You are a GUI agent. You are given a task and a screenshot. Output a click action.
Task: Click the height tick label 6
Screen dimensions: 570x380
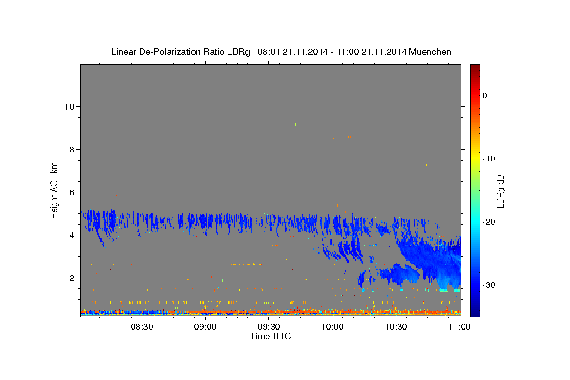72,192
